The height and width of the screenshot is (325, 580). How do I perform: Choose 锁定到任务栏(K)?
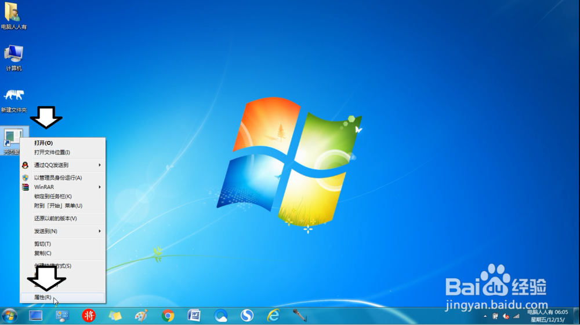pyautogui.click(x=63, y=197)
